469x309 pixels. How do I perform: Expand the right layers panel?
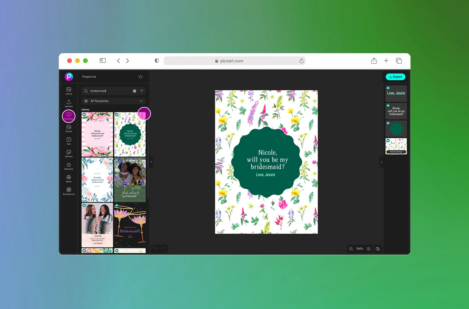[382, 162]
